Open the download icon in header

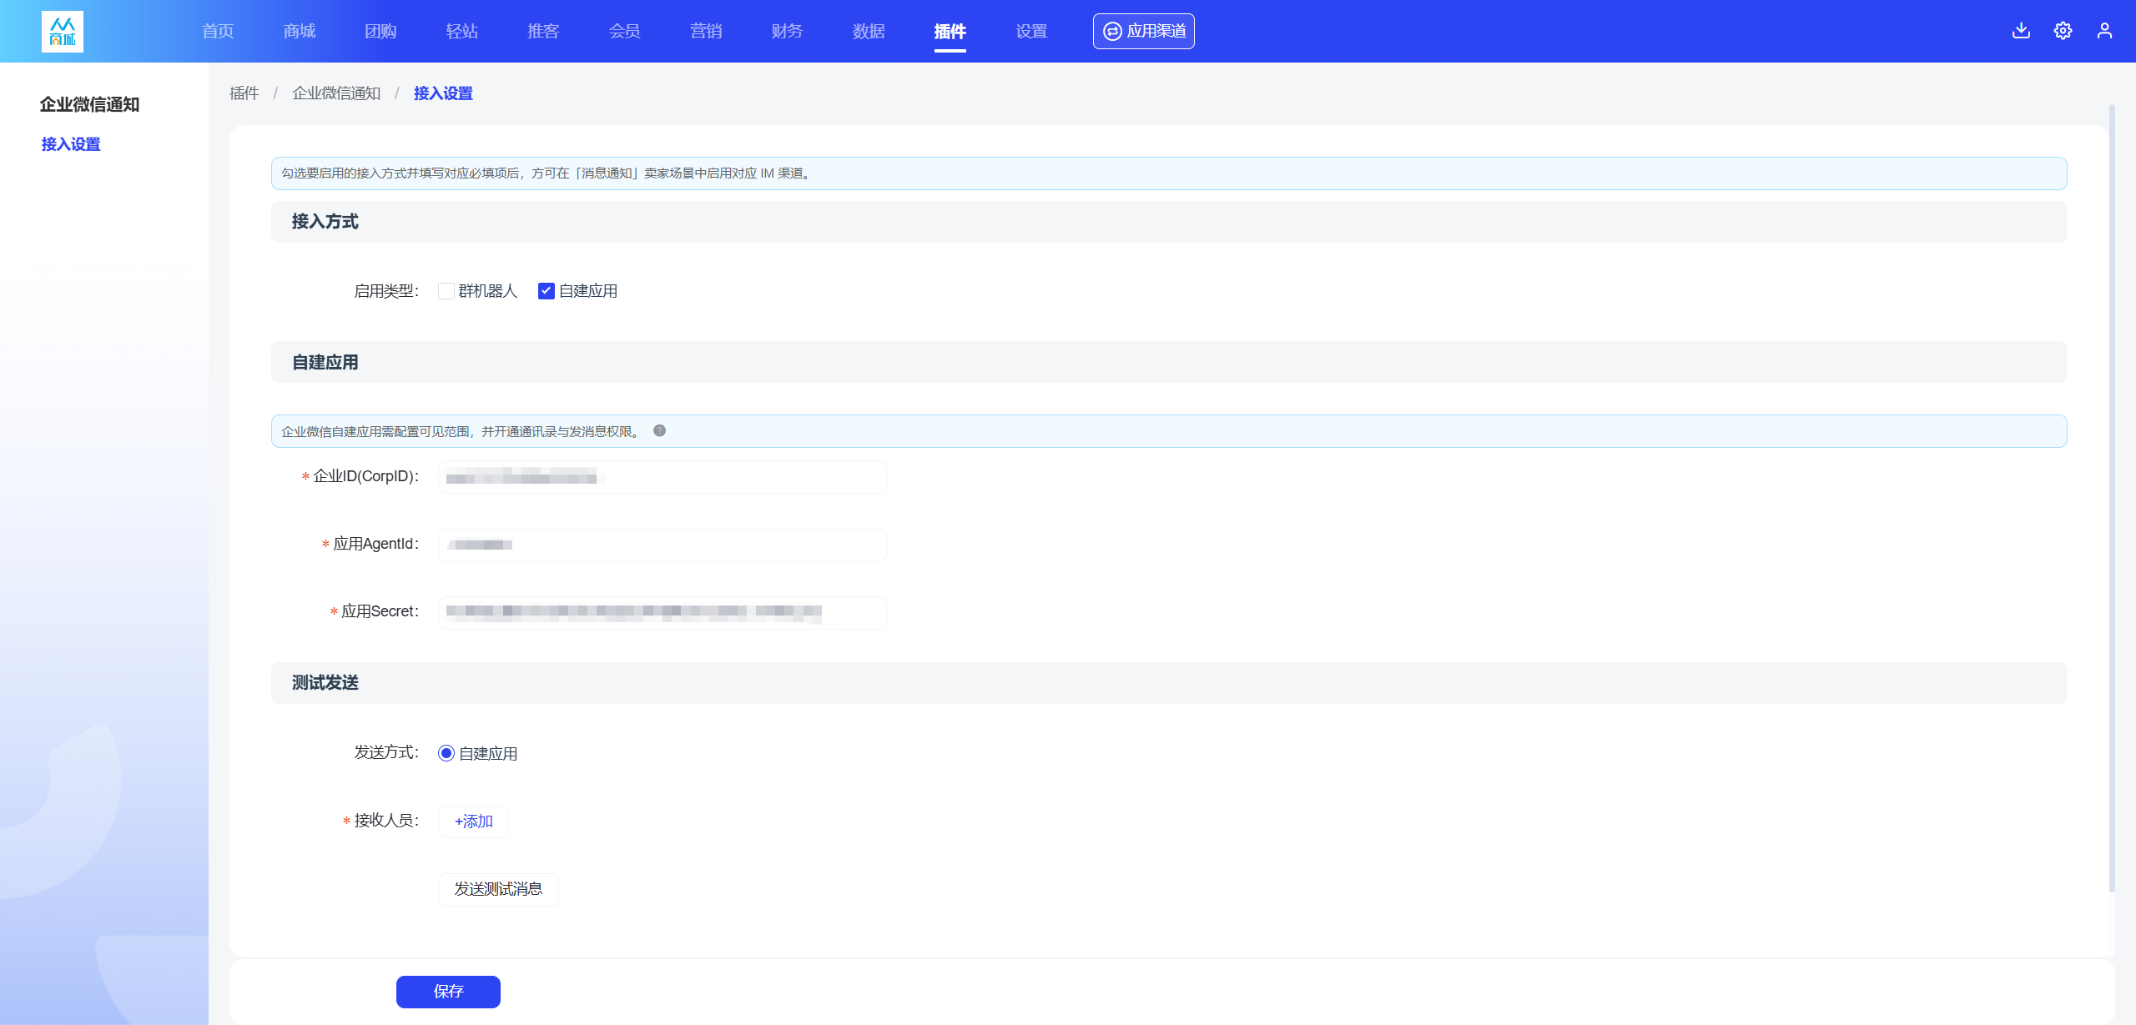(2021, 31)
